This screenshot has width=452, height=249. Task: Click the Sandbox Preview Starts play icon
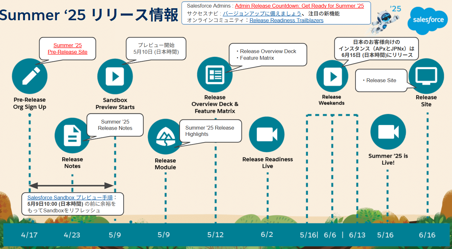coord(115,76)
